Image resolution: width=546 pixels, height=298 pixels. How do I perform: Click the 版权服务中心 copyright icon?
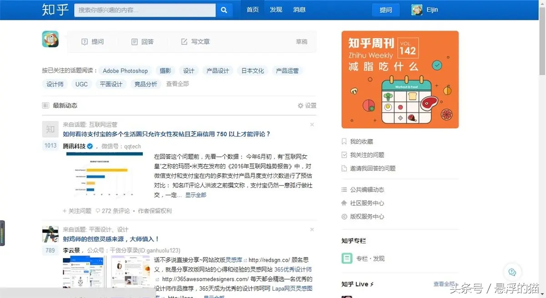click(x=344, y=217)
